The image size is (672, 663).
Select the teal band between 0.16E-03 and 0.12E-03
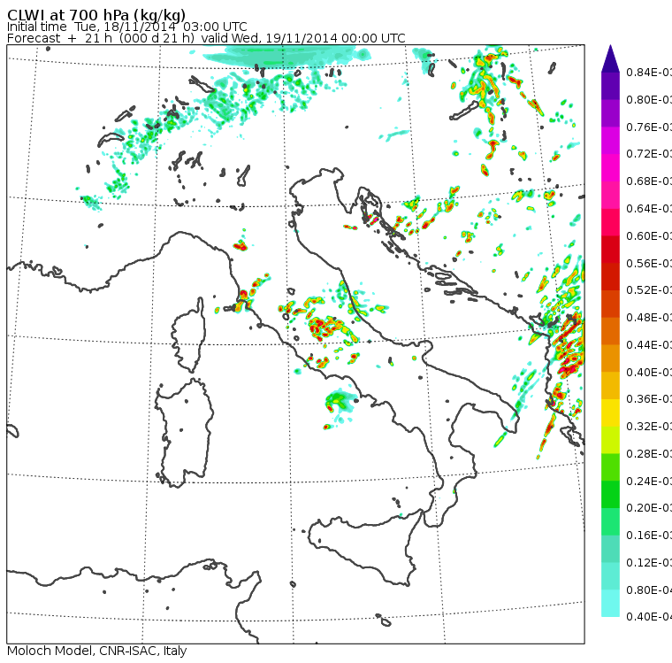(x=610, y=549)
